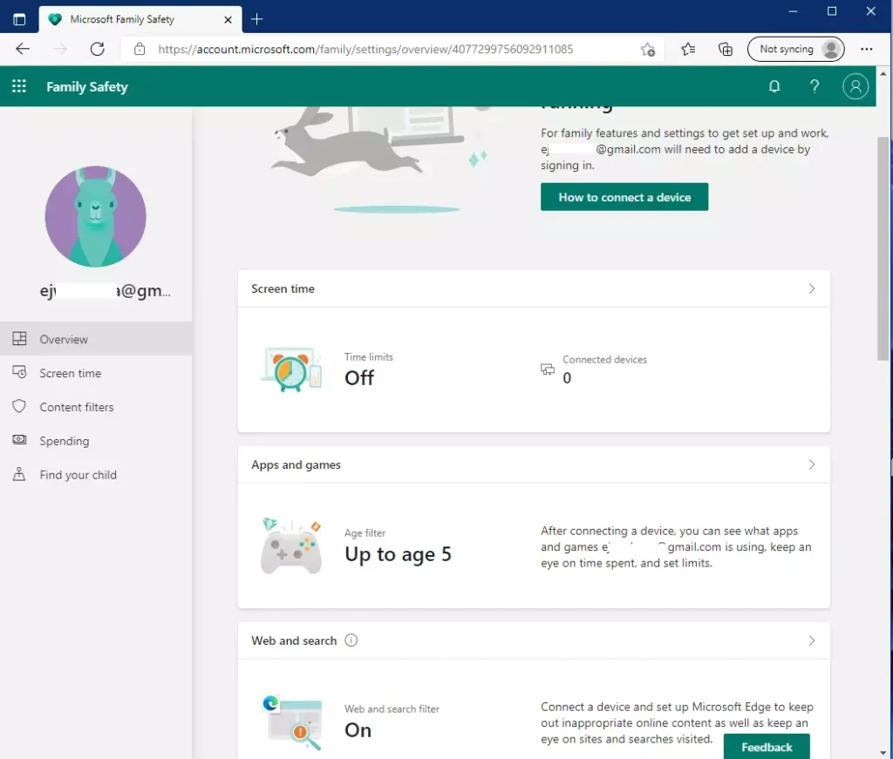Click the How to connect a device button

[x=624, y=197]
